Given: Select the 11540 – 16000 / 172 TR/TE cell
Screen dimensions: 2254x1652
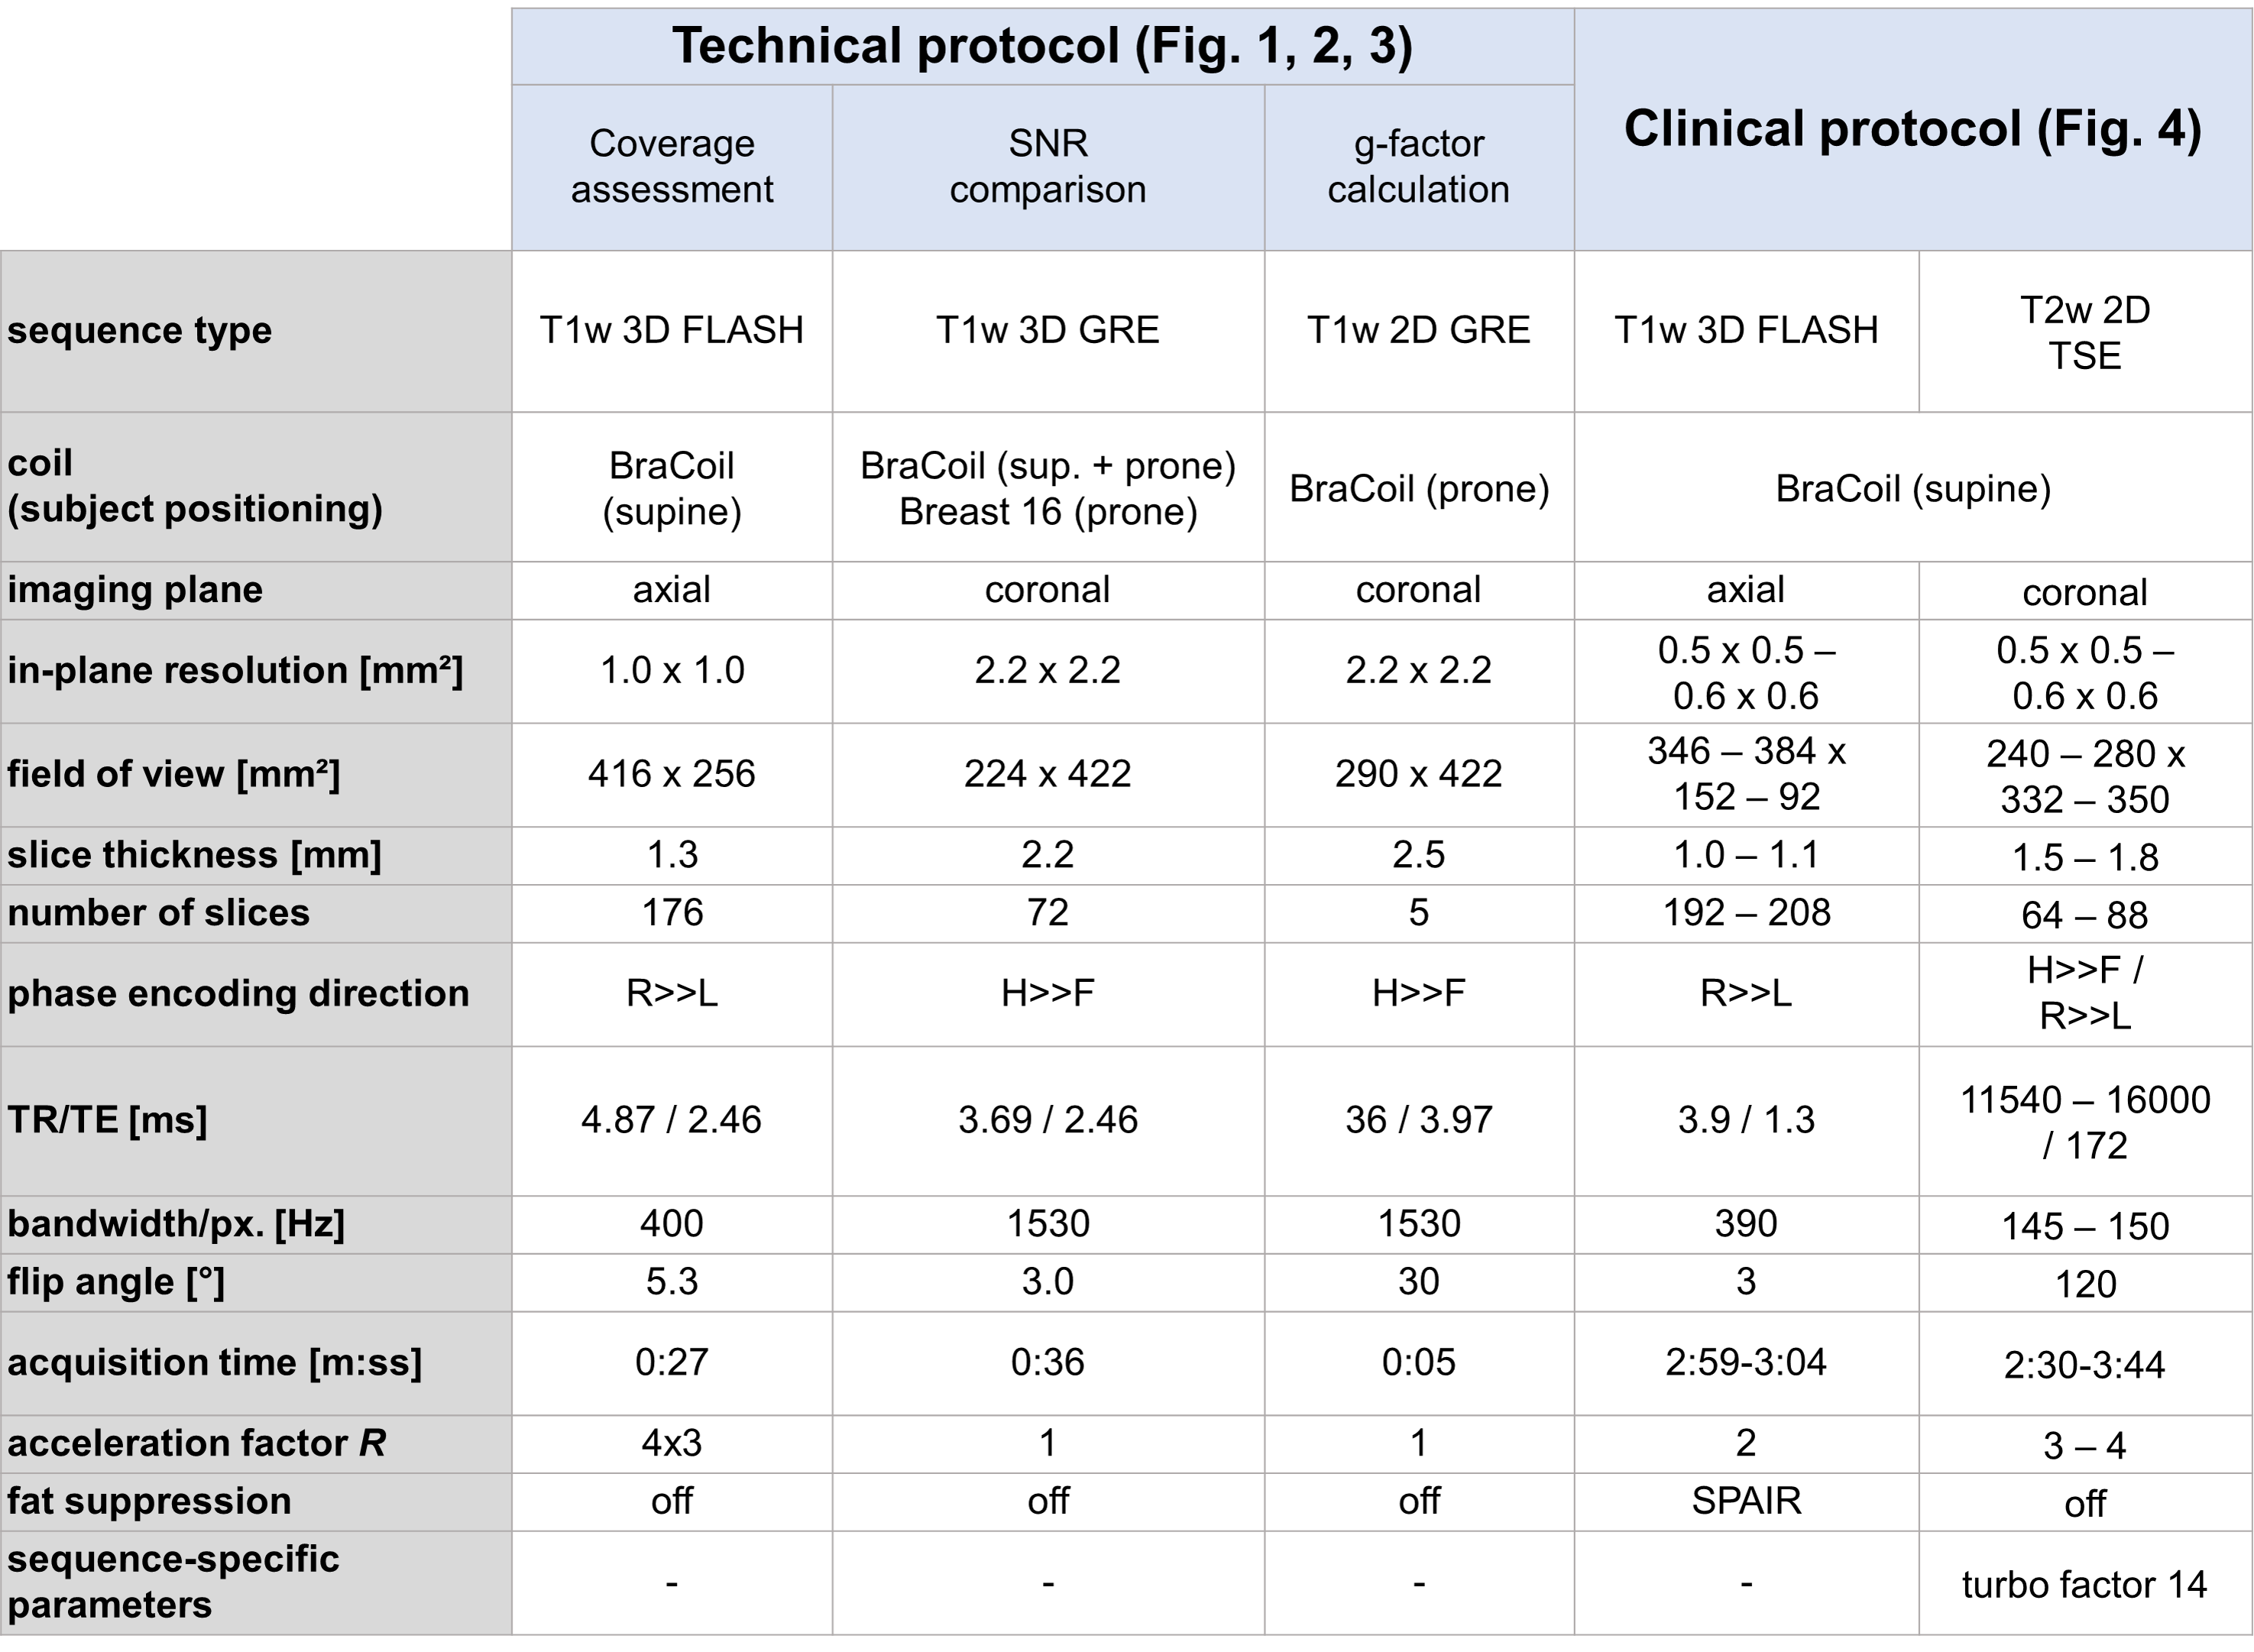Looking at the screenshot, I should click(x=2084, y=1122).
